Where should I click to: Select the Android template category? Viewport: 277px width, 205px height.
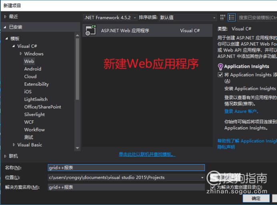(33, 69)
